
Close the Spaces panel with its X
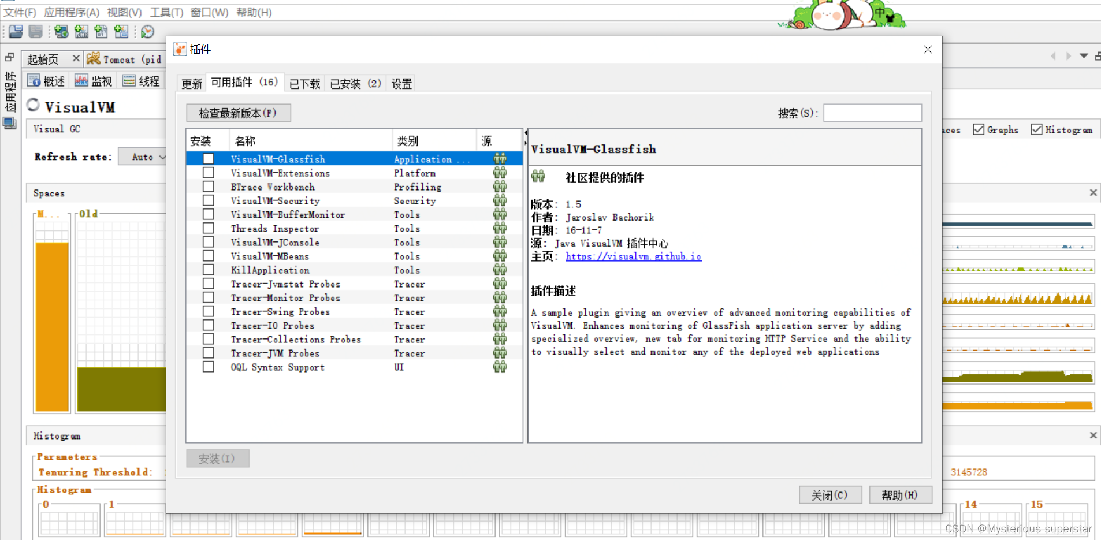(1093, 192)
